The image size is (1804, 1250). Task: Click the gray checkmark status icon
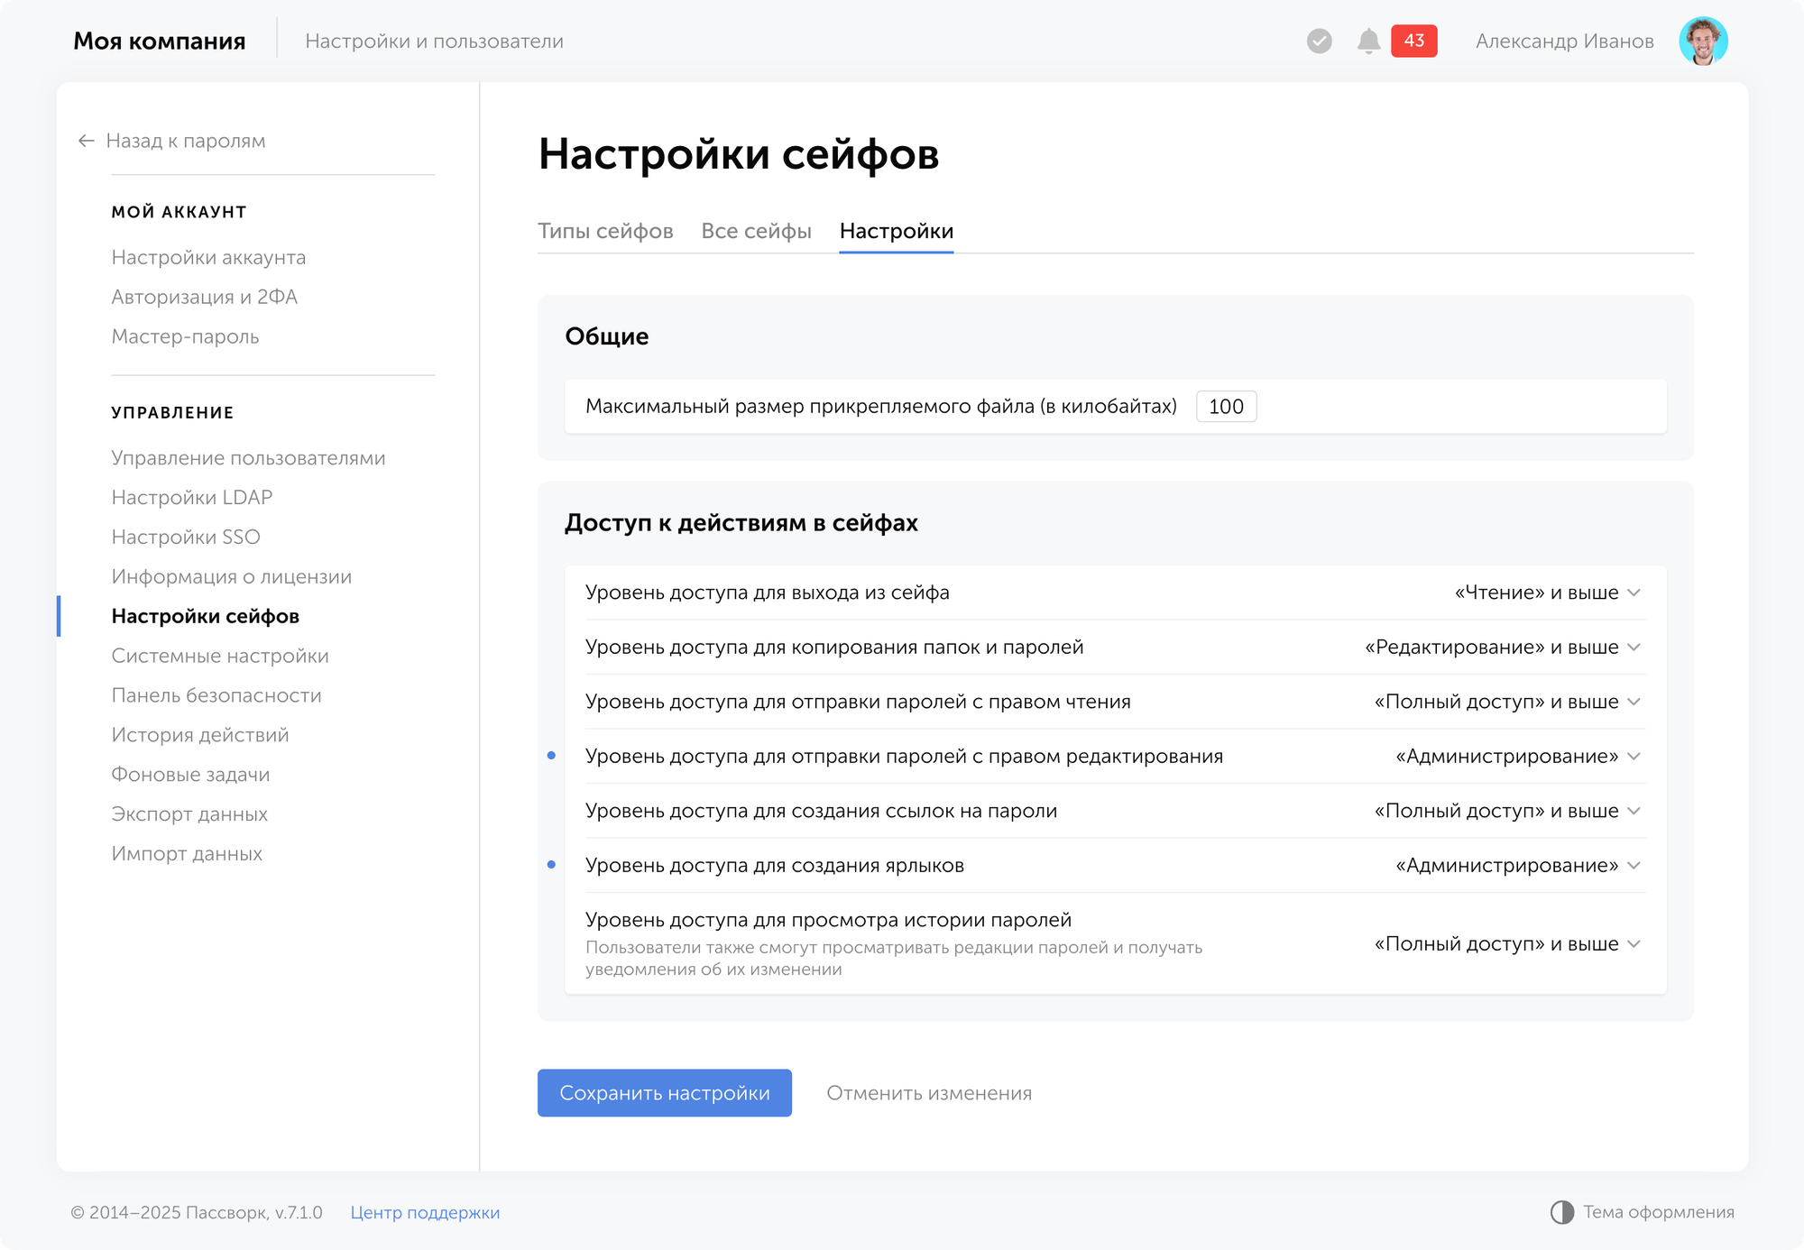coord(1319,41)
